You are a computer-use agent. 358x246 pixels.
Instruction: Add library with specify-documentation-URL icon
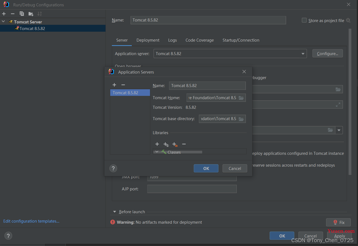pyautogui.click(x=166, y=144)
